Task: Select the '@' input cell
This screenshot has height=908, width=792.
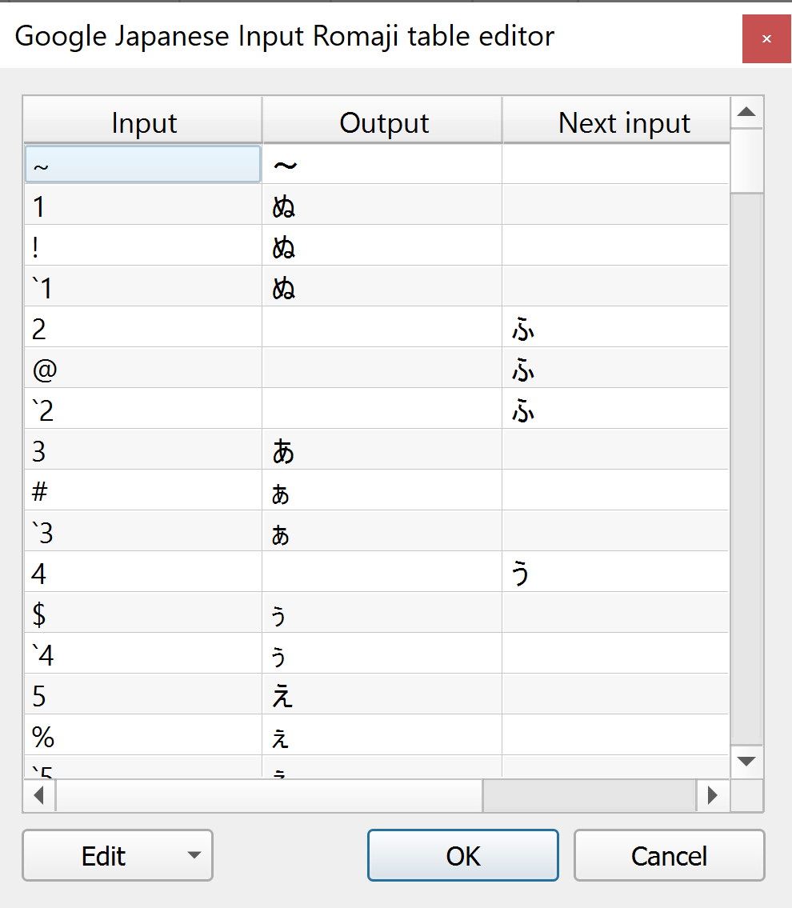Action: click(x=143, y=368)
